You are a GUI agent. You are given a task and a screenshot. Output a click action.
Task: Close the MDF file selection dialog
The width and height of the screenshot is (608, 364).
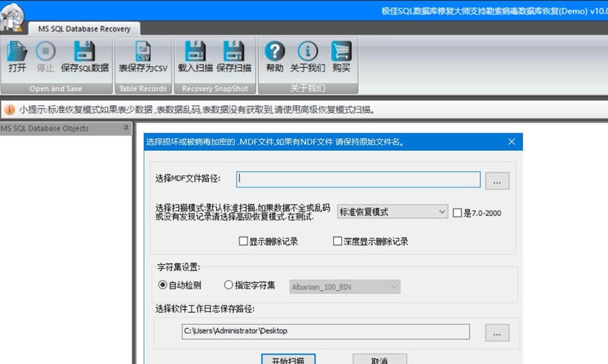coord(511,142)
